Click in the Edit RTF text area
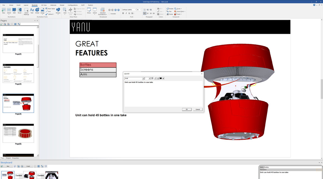 (163, 94)
